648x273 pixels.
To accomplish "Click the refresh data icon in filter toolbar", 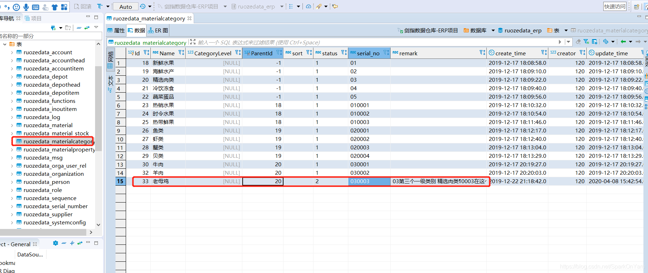I will 606,42.
